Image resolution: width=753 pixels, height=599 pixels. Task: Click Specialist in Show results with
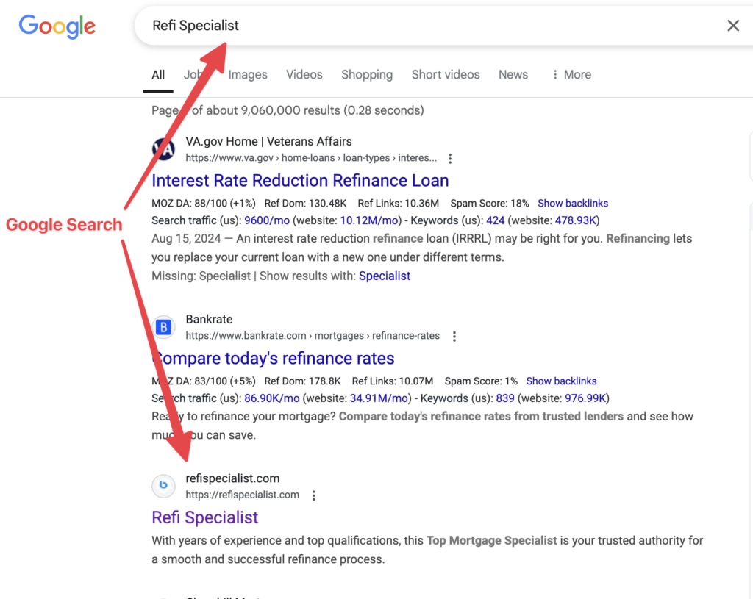coord(385,276)
